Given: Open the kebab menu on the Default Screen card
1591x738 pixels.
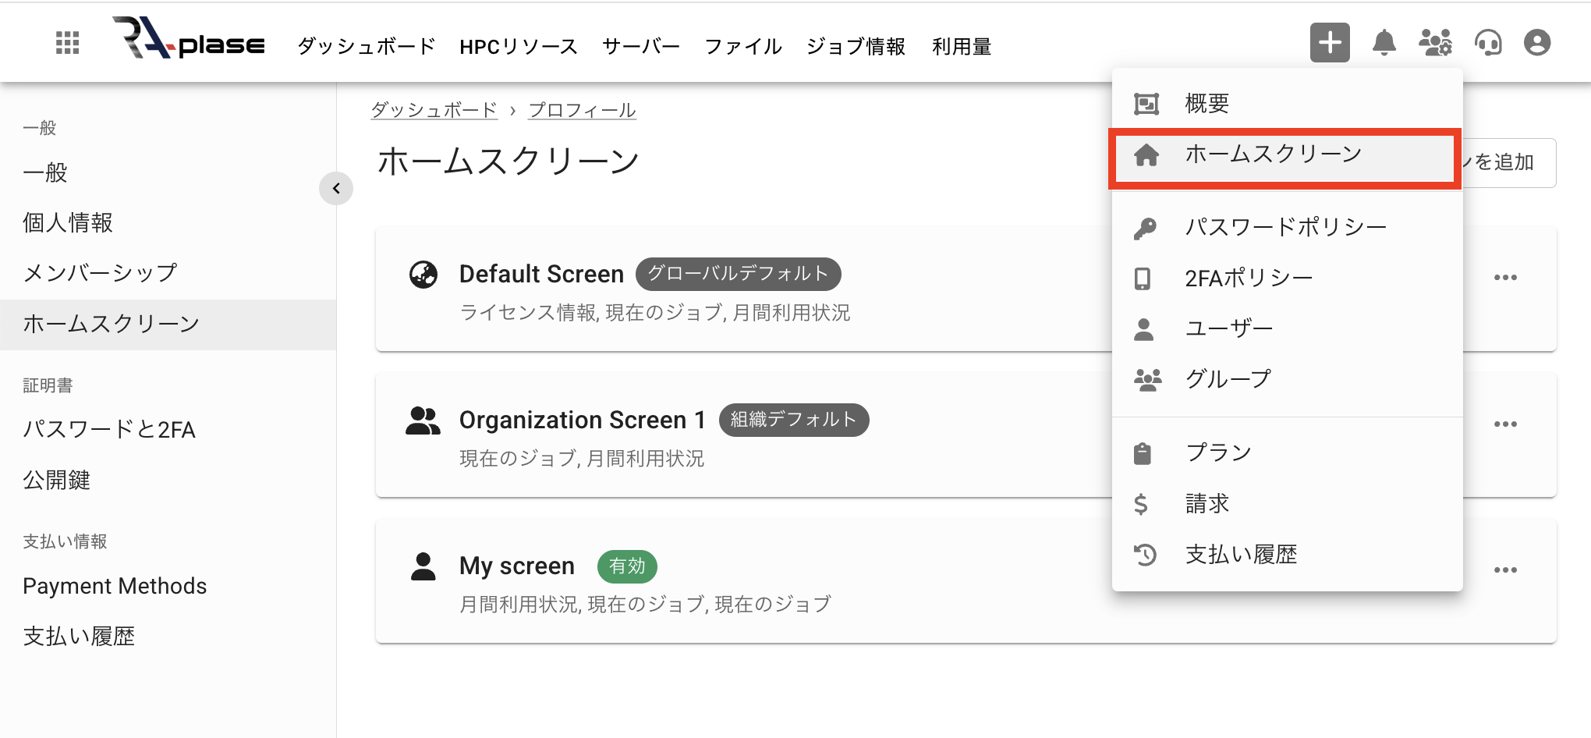Looking at the screenshot, I should pyautogui.click(x=1506, y=277).
